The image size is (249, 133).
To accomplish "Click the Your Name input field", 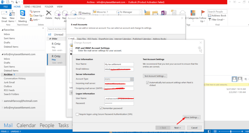I will click(x=119, y=64).
